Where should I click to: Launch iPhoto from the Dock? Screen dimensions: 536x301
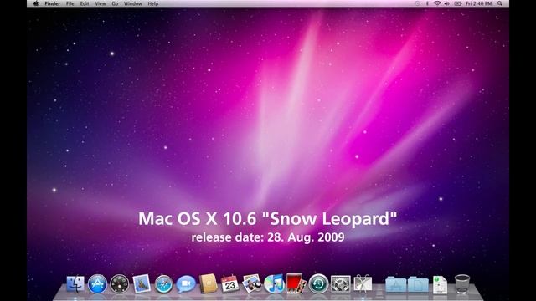[252, 283]
